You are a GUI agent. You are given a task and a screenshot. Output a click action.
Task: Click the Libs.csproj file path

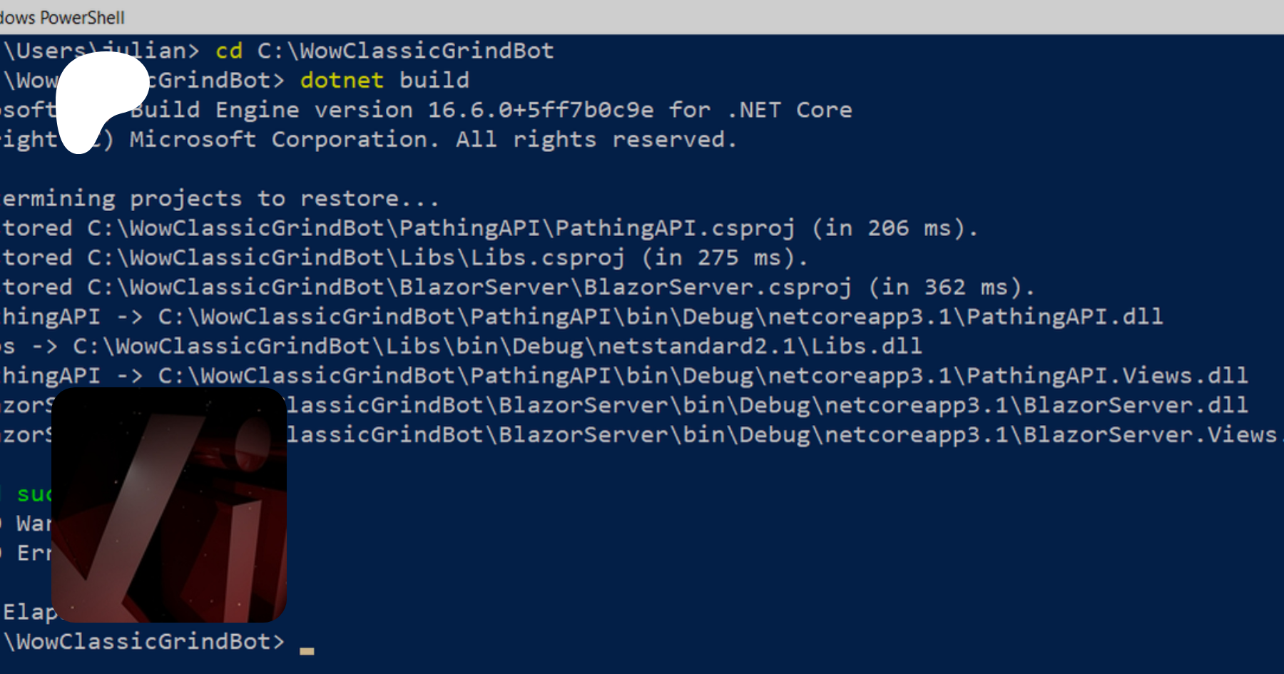356,257
